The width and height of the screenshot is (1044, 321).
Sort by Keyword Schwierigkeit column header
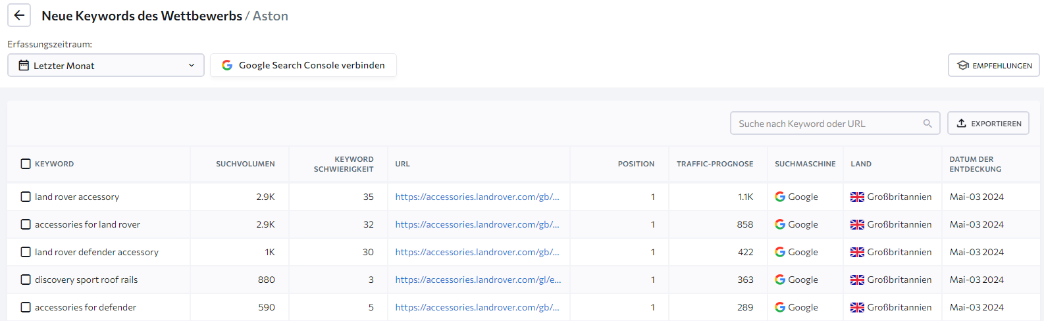click(344, 164)
